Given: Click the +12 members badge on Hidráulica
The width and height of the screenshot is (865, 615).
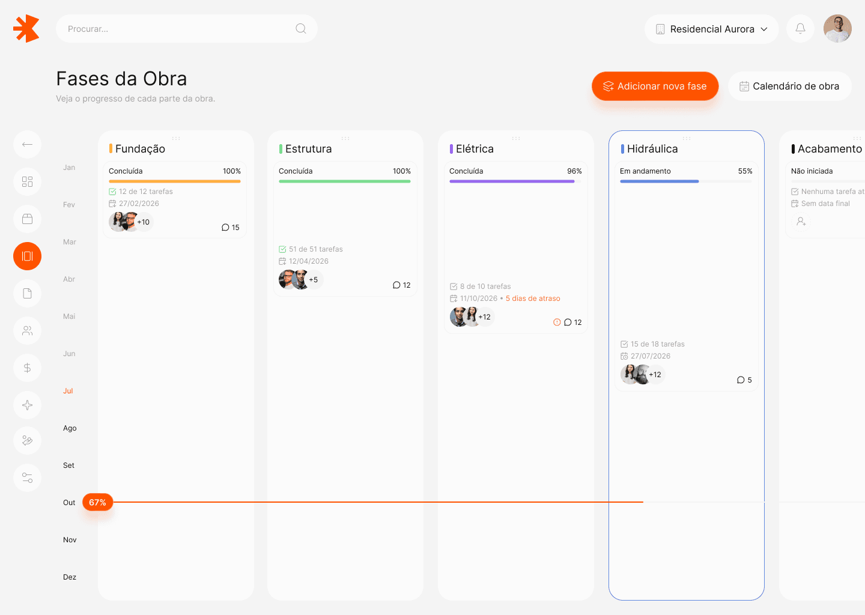Looking at the screenshot, I should click(x=655, y=375).
